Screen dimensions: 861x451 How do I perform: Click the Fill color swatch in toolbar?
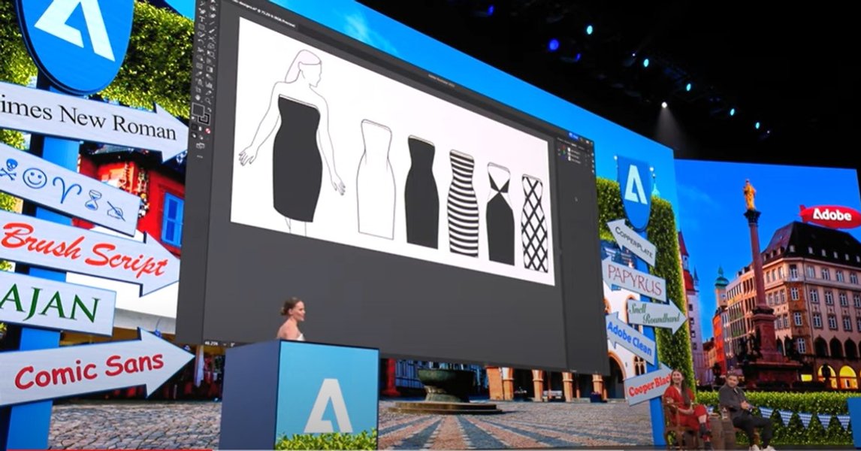[198, 110]
